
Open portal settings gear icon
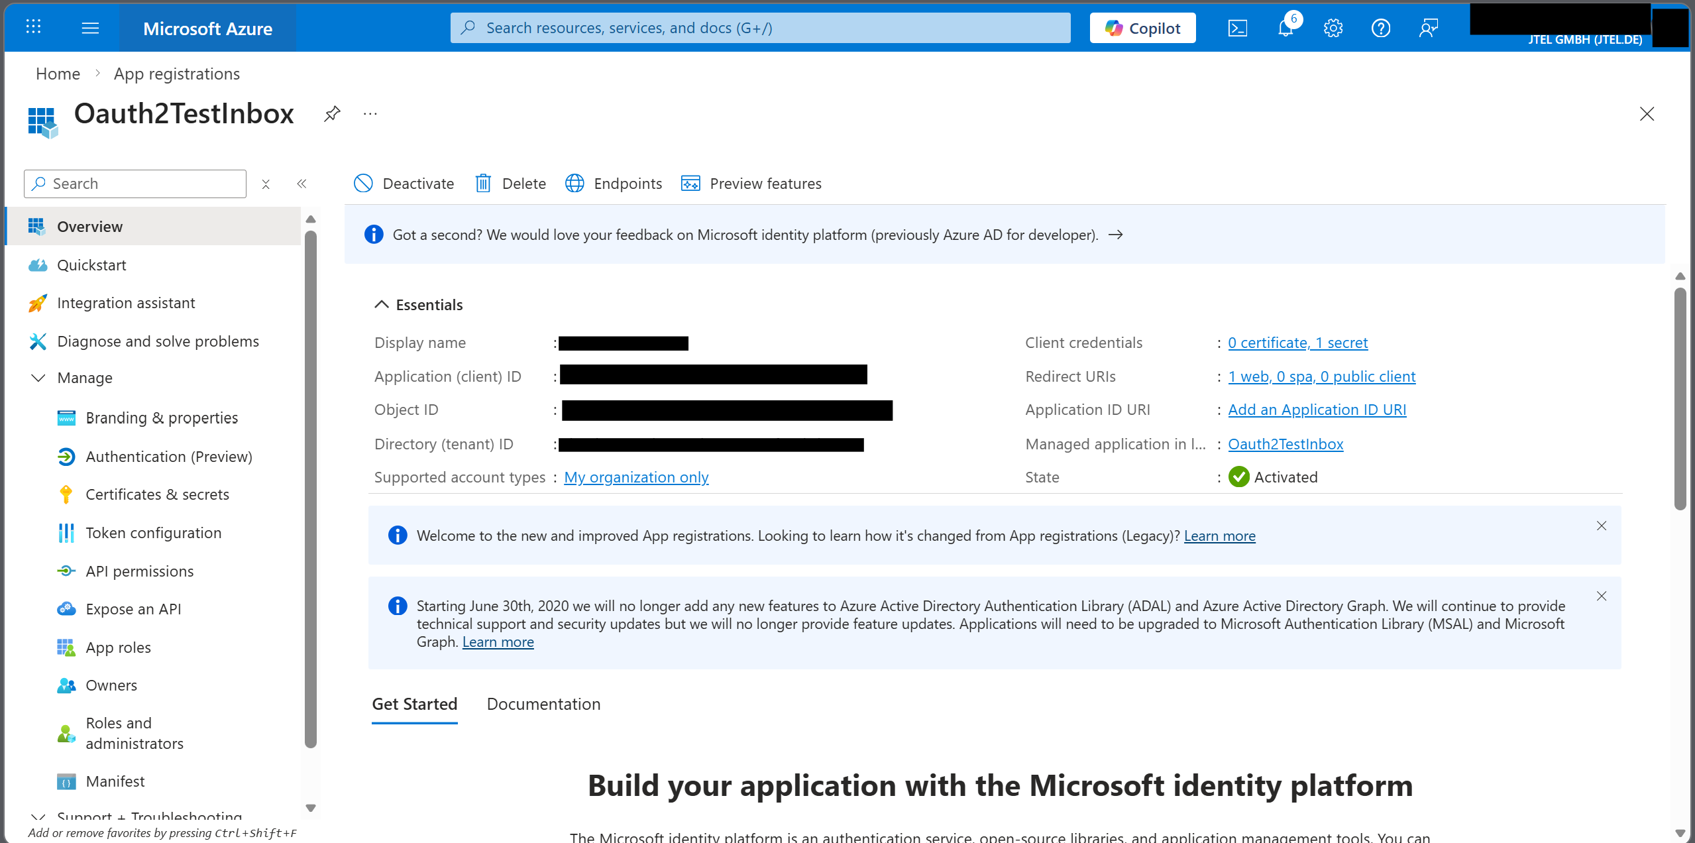[x=1333, y=28]
